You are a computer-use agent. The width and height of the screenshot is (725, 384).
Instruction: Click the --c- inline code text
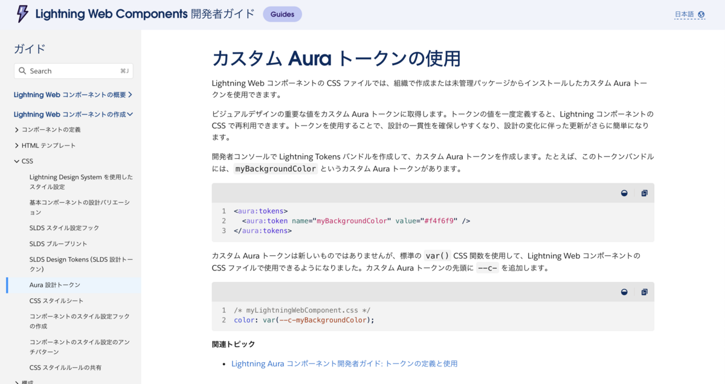(x=488, y=268)
